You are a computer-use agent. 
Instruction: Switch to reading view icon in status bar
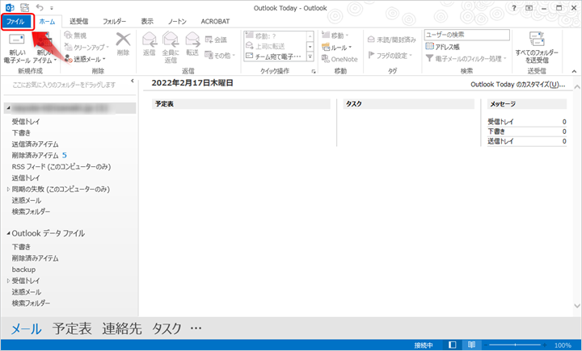[x=471, y=345]
